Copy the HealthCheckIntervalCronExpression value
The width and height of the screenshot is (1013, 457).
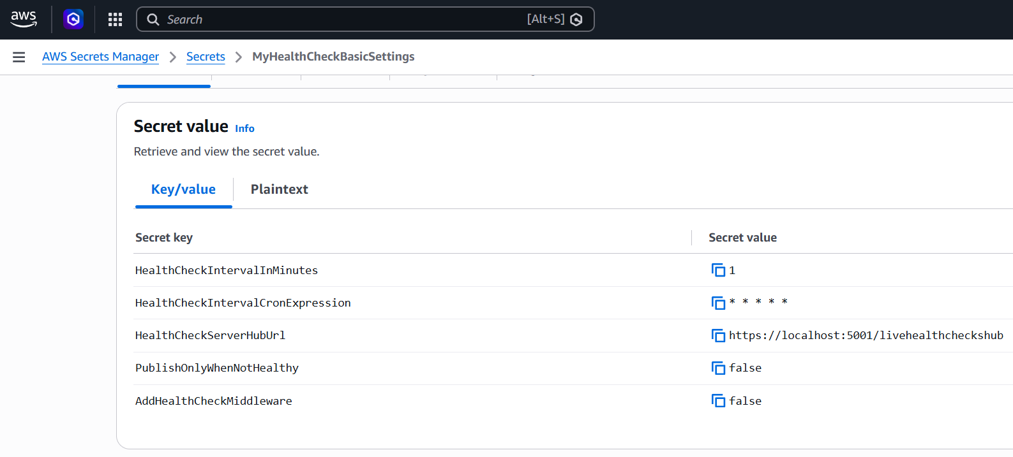(x=718, y=303)
